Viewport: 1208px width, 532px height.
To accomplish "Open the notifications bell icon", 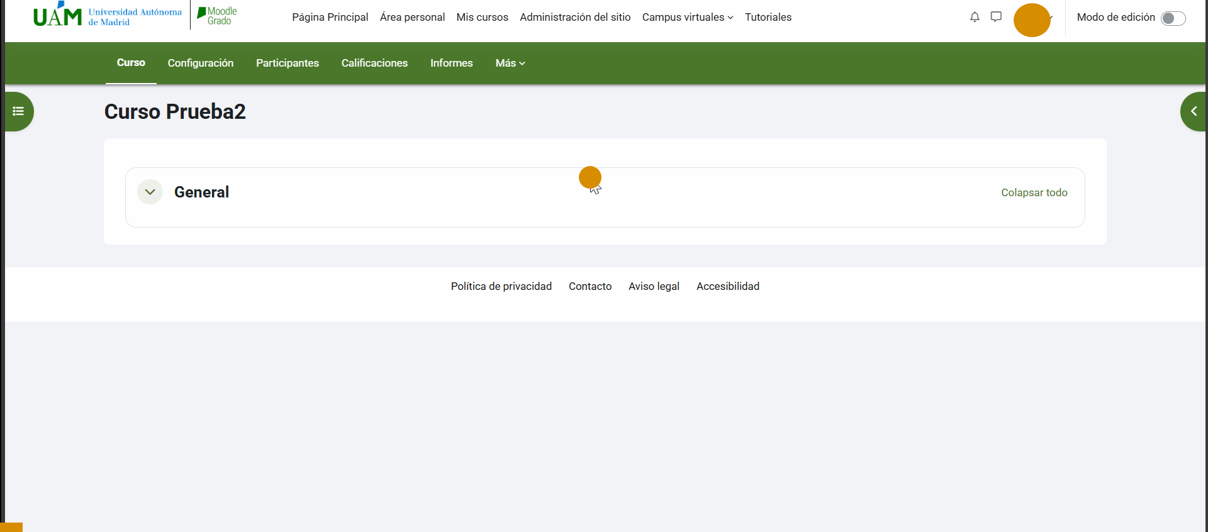I will [x=975, y=17].
